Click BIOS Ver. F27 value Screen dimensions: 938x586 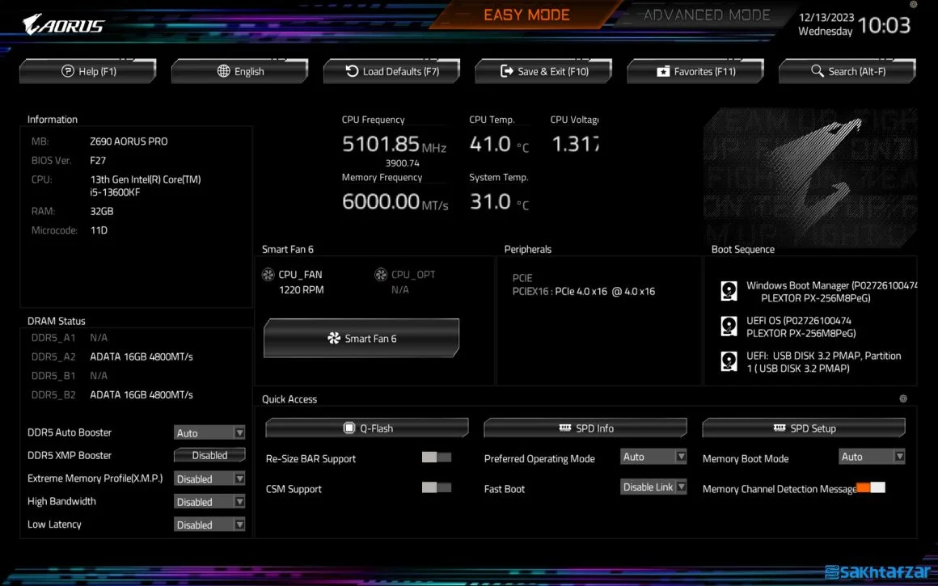click(98, 160)
